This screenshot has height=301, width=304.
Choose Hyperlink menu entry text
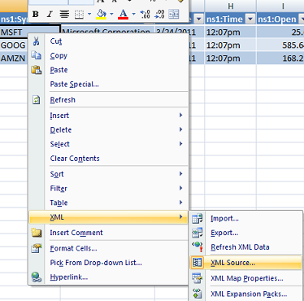[x=69, y=277]
